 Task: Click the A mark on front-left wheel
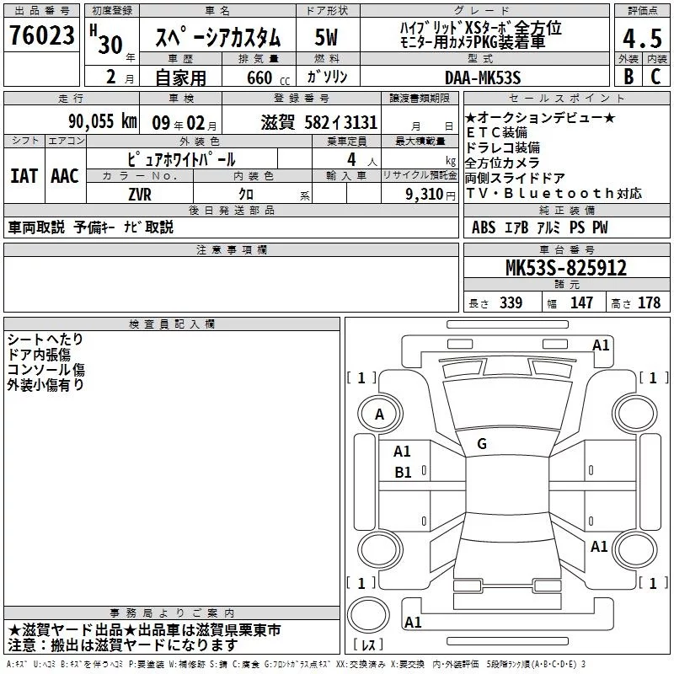click(379, 415)
